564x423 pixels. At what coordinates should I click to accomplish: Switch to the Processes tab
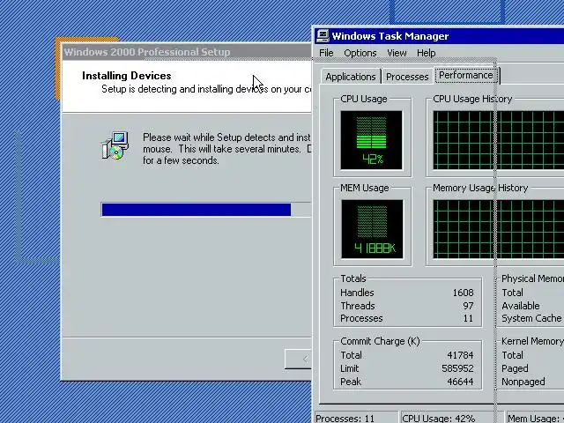point(407,77)
